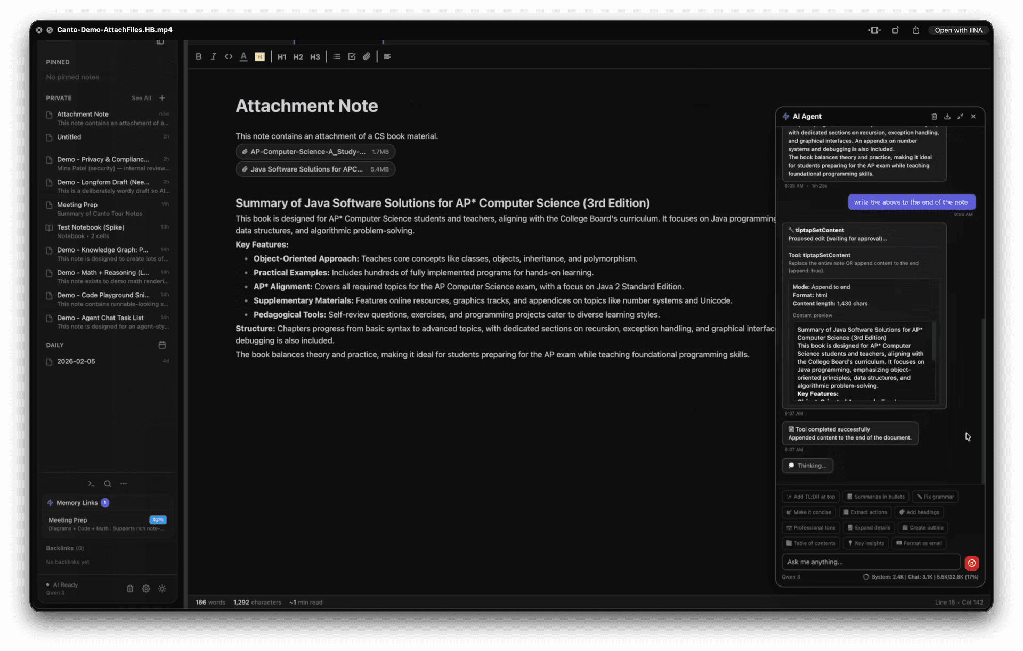Open the Daily calendar picker
This screenshot has width=1023, height=651.
click(x=163, y=345)
